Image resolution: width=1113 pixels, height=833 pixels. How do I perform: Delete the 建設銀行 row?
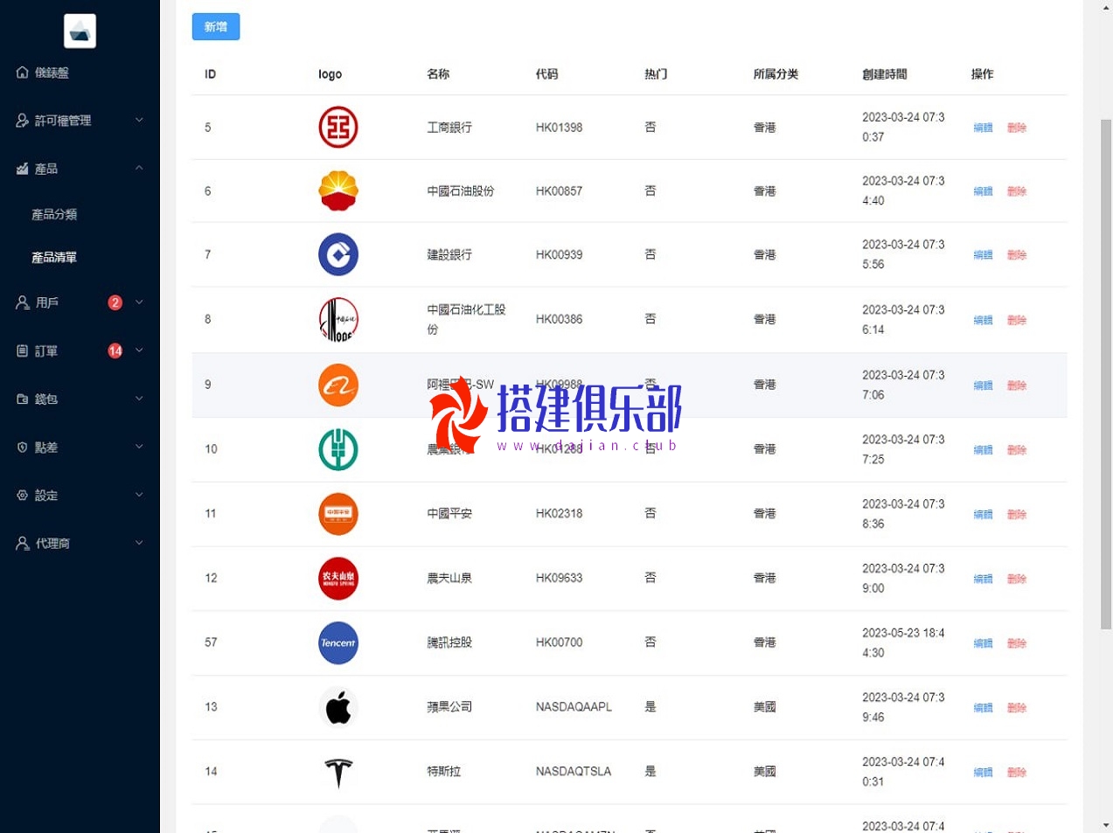pyautogui.click(x=1017, y=255)
